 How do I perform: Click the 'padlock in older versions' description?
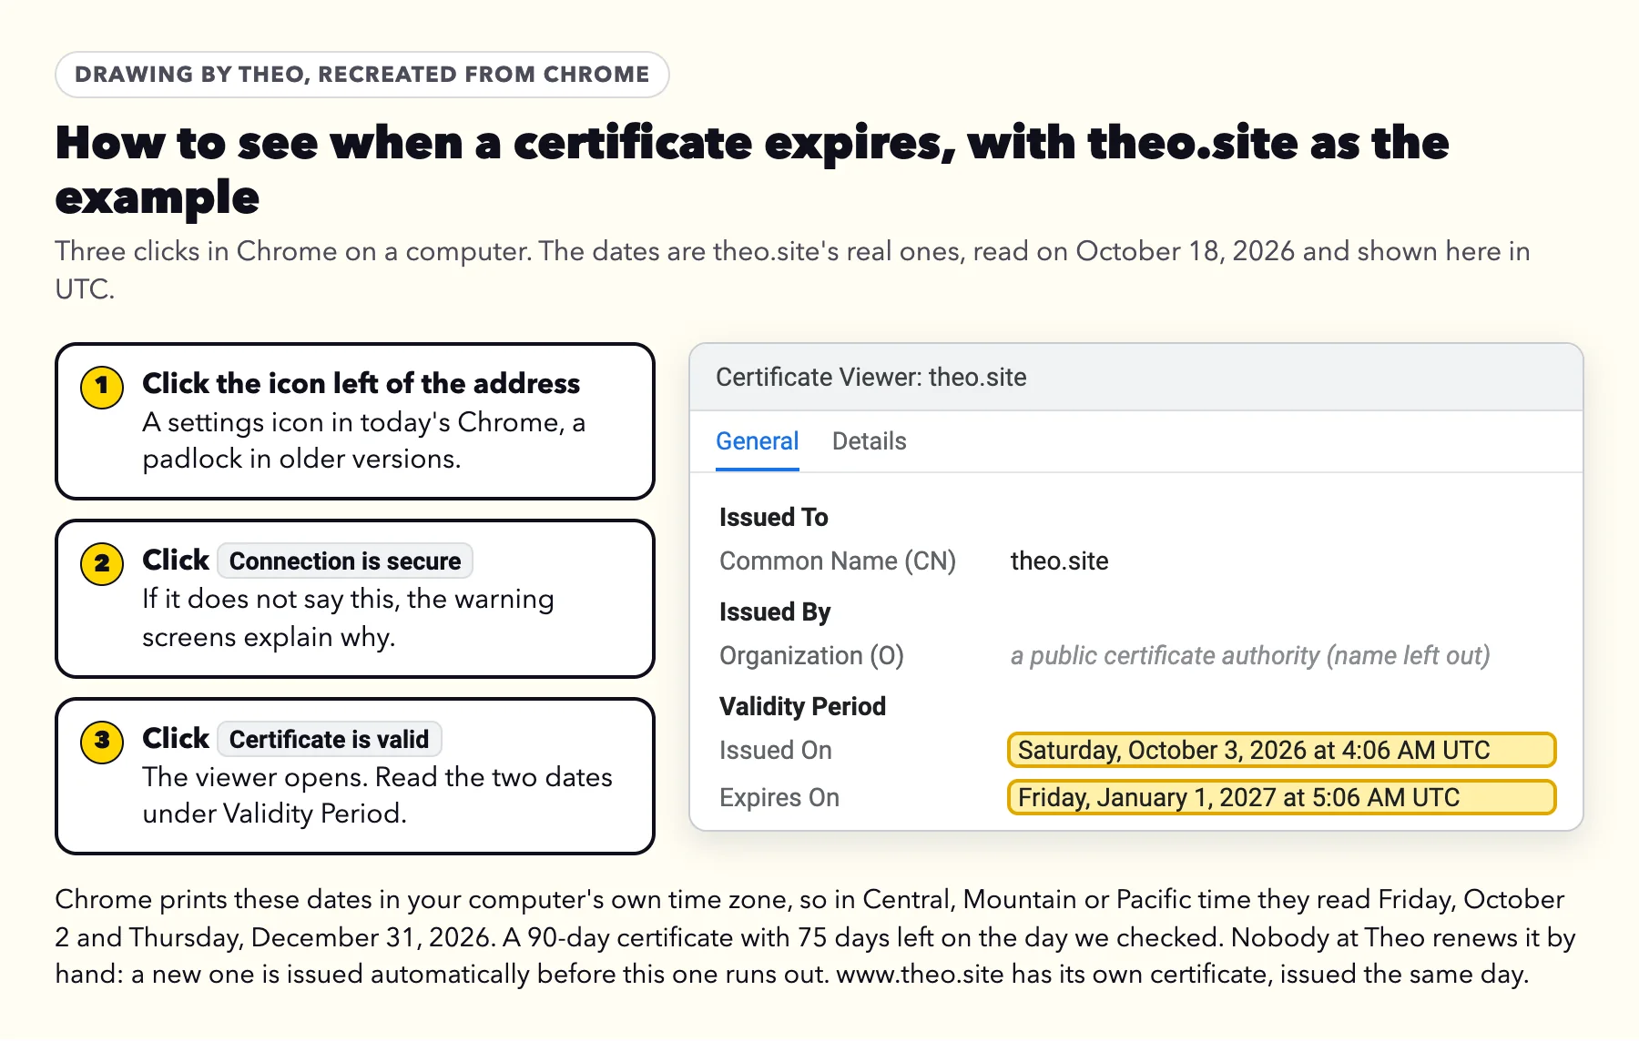[x=364, y=440]
